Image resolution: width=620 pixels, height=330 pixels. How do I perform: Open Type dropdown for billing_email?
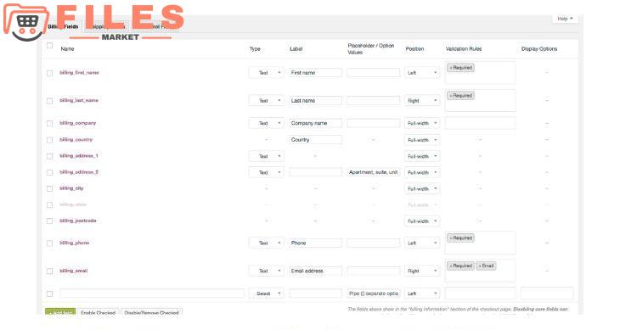[266, 271]
